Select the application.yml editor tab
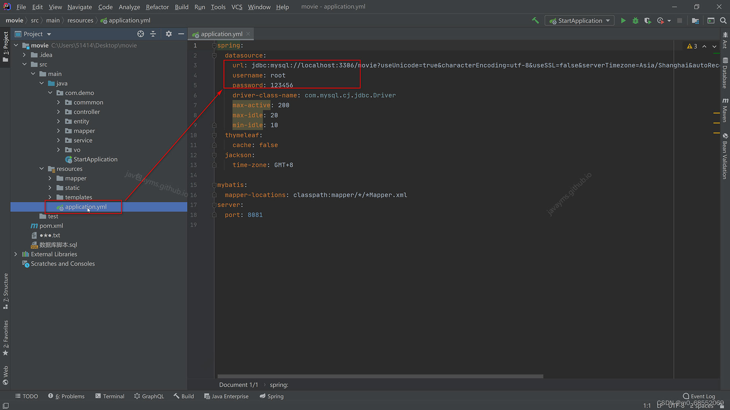 click(x=221, y=34)
